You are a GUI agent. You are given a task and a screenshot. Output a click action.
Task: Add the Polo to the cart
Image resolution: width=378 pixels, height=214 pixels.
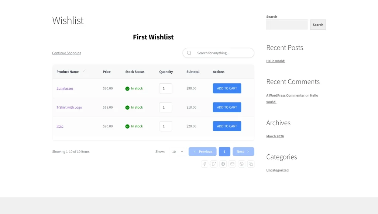227,126
